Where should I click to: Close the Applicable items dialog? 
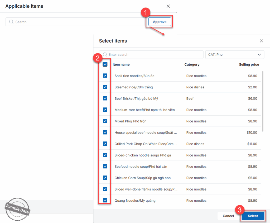(168, 6)
